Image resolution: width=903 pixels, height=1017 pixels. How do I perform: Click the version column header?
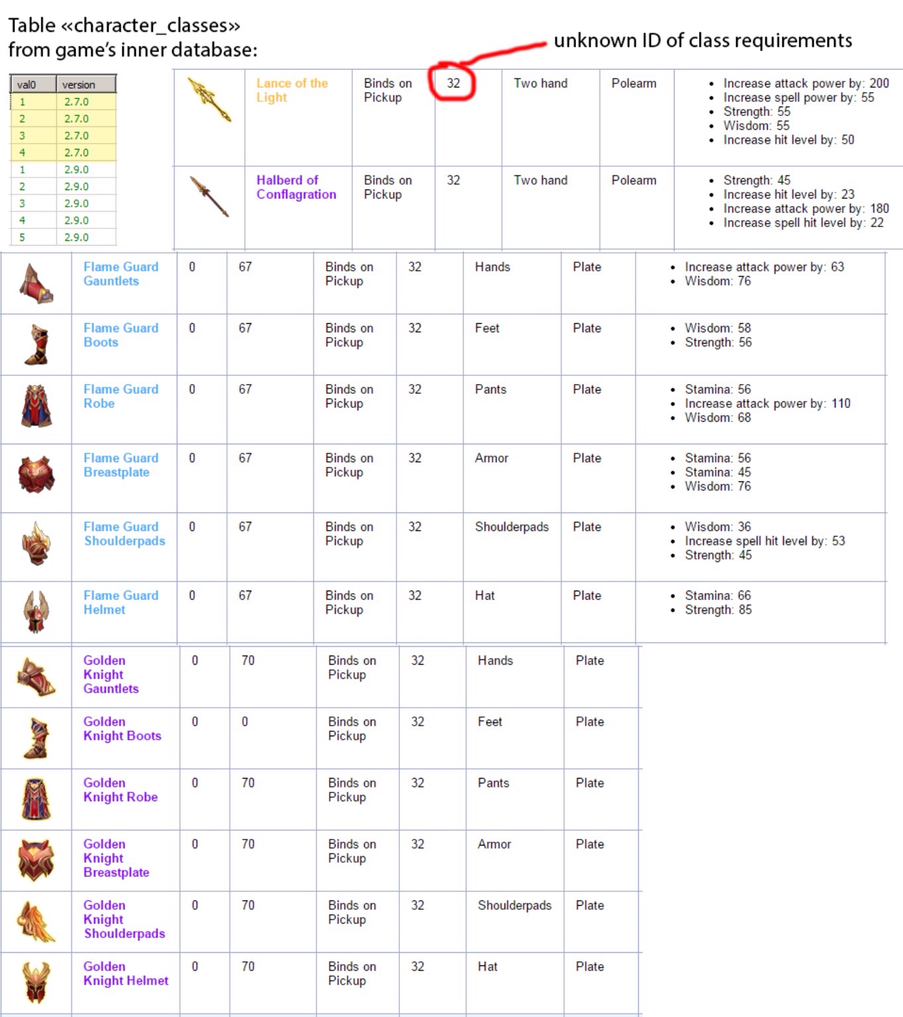pos(85,84)
